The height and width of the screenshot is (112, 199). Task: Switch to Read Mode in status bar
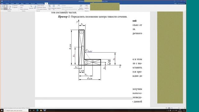(x=166, y=108)
